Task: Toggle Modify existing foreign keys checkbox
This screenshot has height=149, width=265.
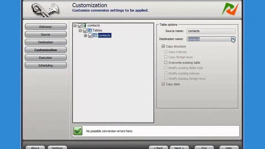Action: (x=166, y=79)
